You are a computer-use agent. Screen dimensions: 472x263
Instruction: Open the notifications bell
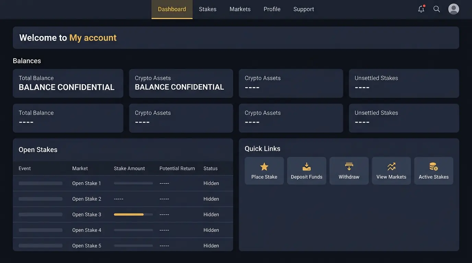[421, 9]
